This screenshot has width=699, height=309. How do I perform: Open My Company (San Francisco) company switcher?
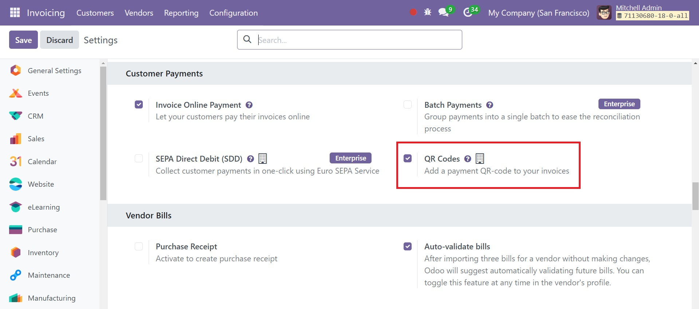tap(538, 13)
